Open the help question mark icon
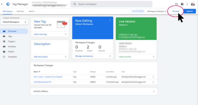 (182, 4)
